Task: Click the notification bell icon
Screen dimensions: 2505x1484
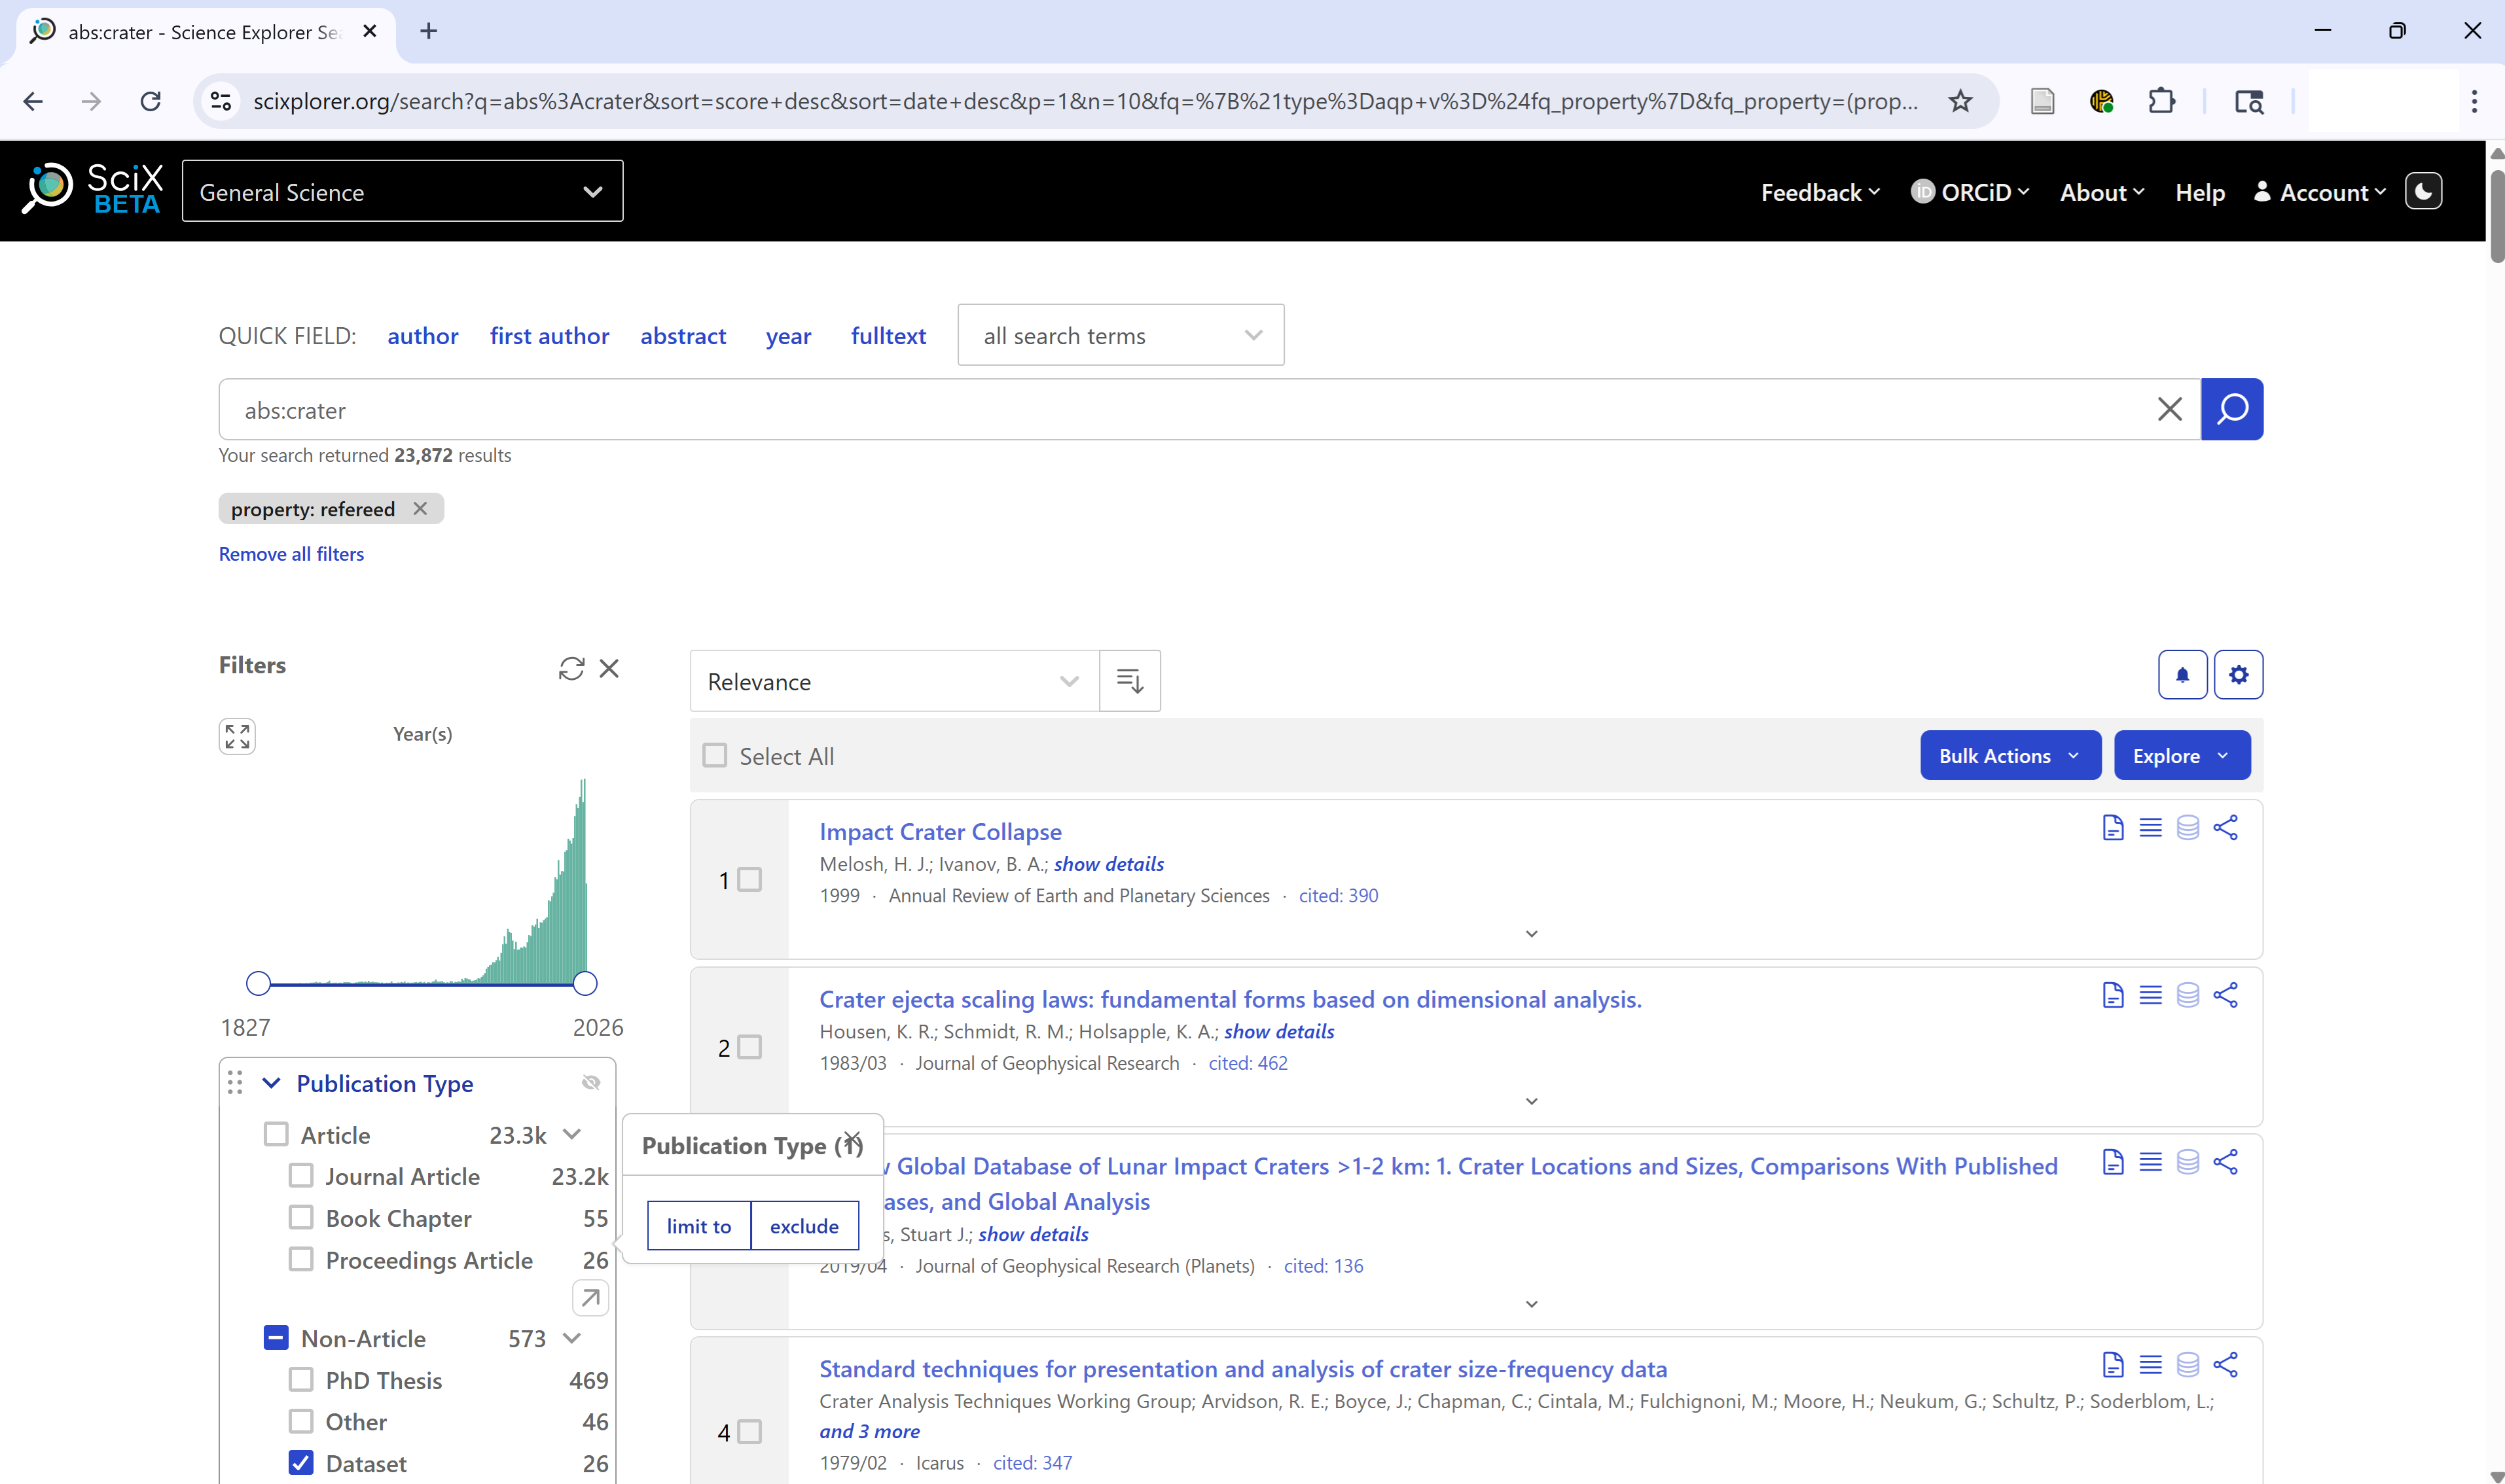Action: click(2182, 675)
